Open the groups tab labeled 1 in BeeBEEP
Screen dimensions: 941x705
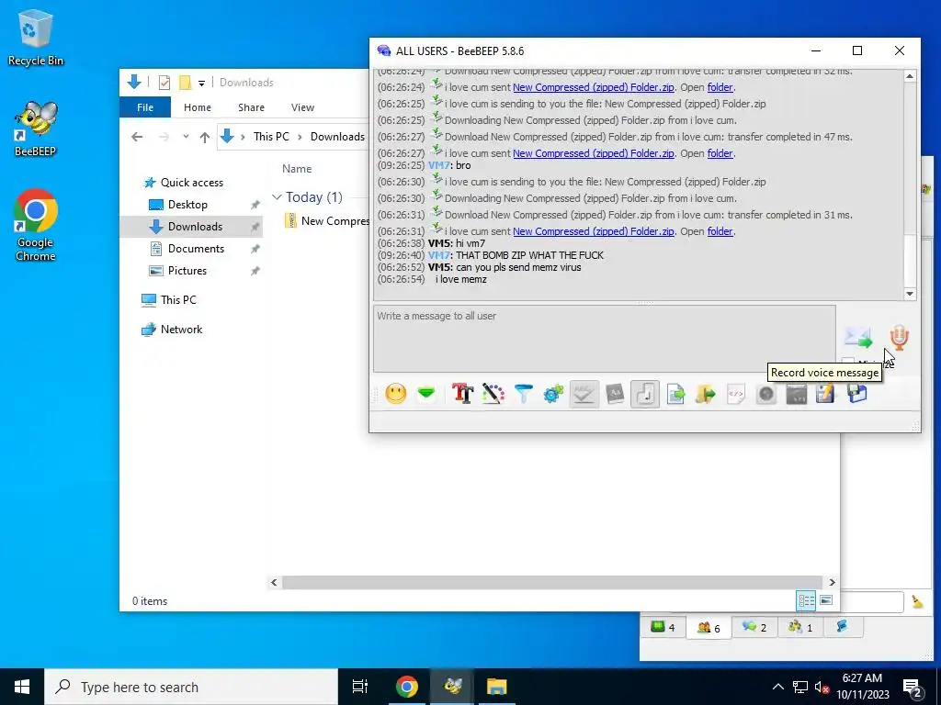point(800,628)
